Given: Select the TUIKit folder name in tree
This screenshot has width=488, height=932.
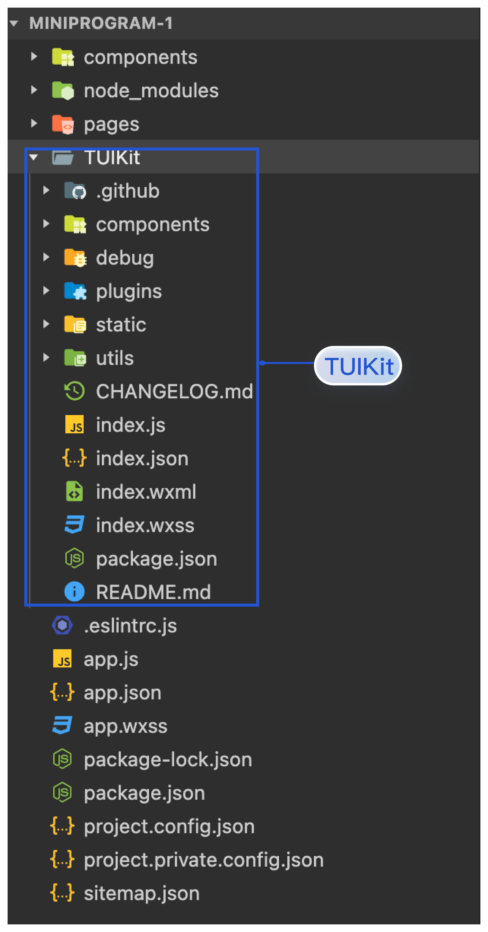Looking at the screenshot, I should point(112,157).
